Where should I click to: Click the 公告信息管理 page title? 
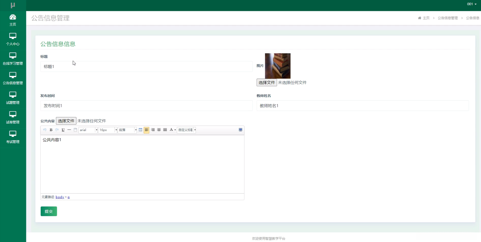pyautogui.click(x=50, y=18)
